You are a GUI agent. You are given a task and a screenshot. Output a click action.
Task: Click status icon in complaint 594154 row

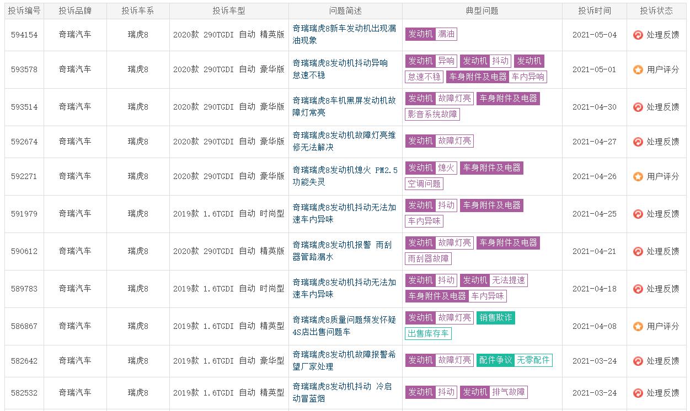(638, 35)
